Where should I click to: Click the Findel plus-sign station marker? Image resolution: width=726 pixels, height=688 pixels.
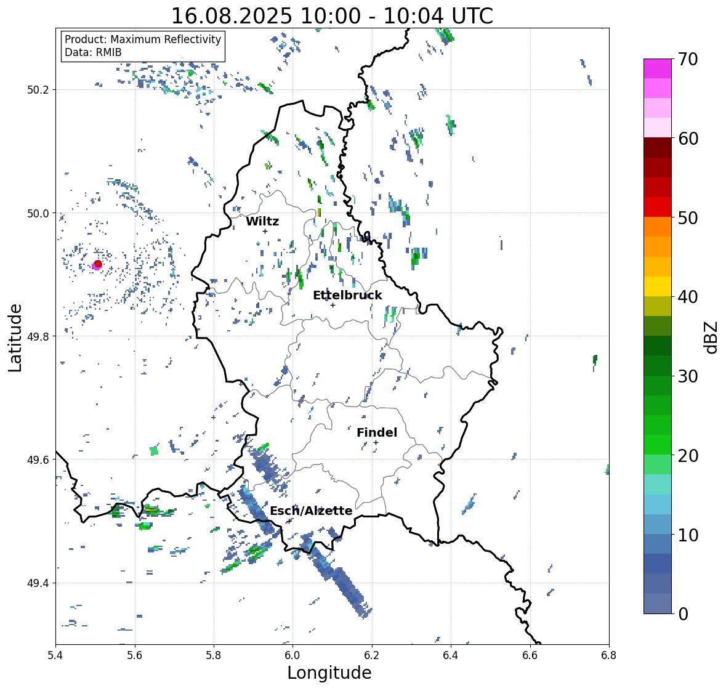tap(376, 443)
